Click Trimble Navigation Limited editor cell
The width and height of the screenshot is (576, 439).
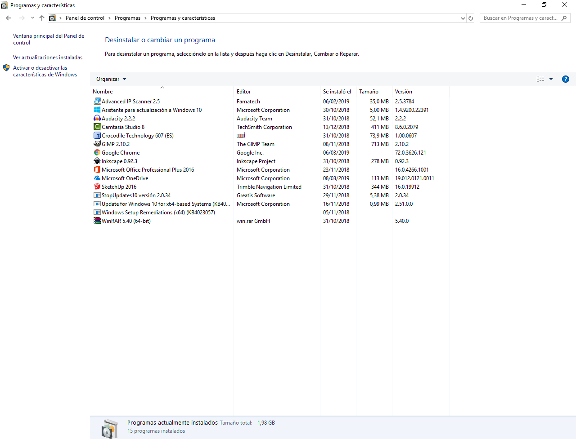(269, 187)
